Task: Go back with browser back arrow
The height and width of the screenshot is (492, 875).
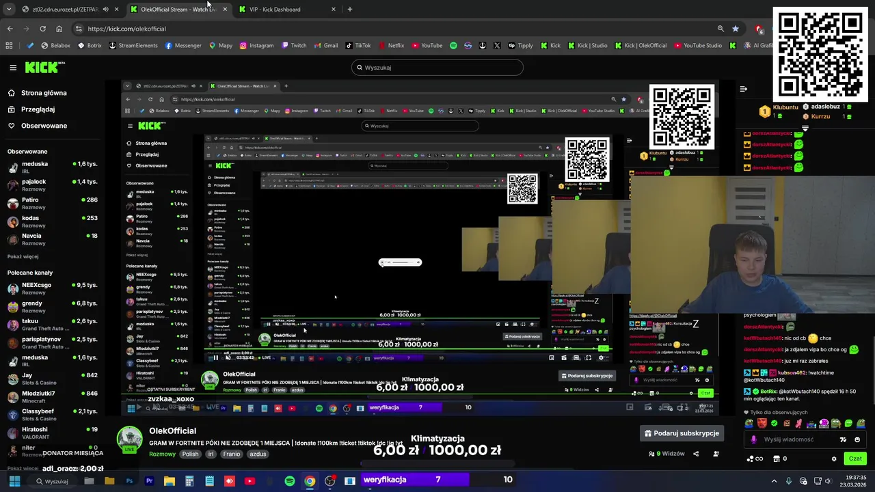Action: [x=10, y=29]
